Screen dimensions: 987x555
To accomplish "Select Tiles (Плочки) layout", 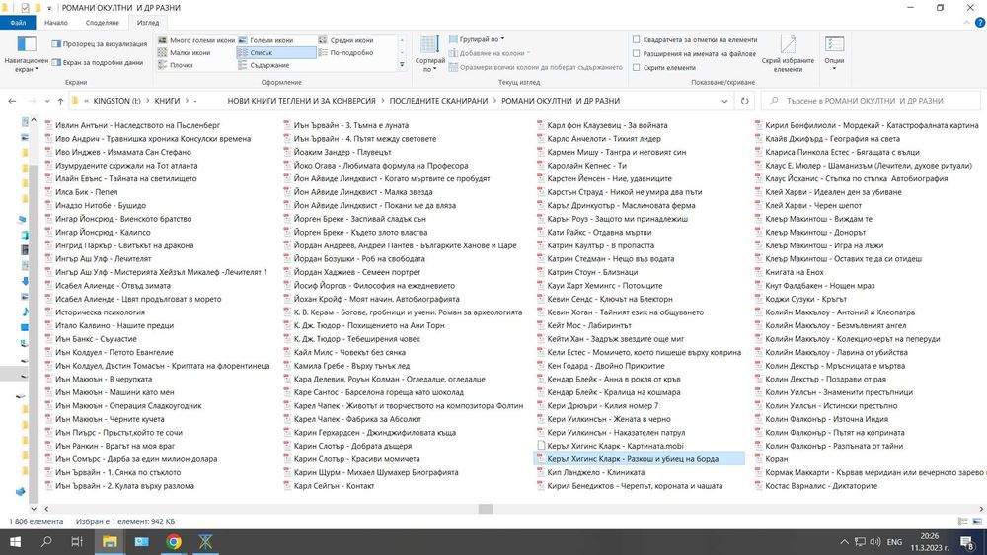I will pos(176,65).
